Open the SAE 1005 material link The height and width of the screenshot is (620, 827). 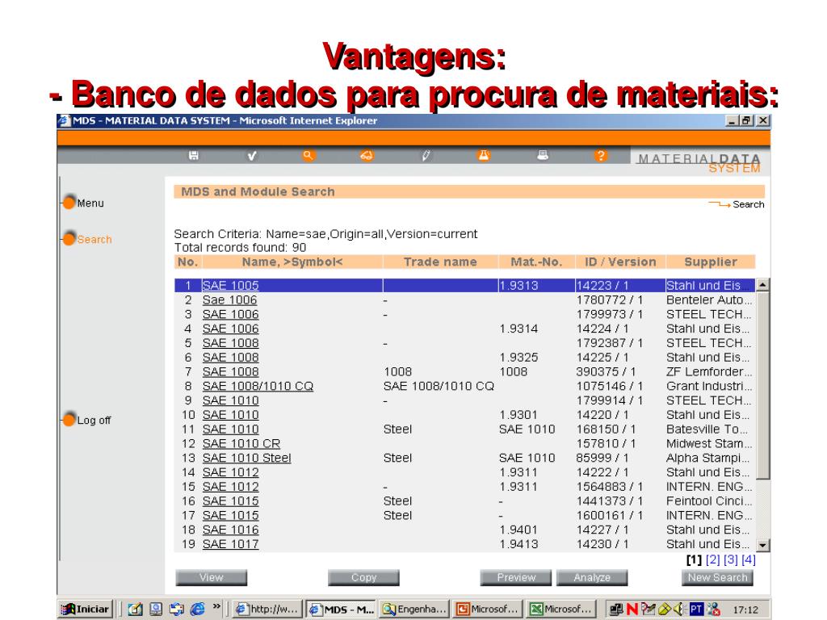click(230, 285)
